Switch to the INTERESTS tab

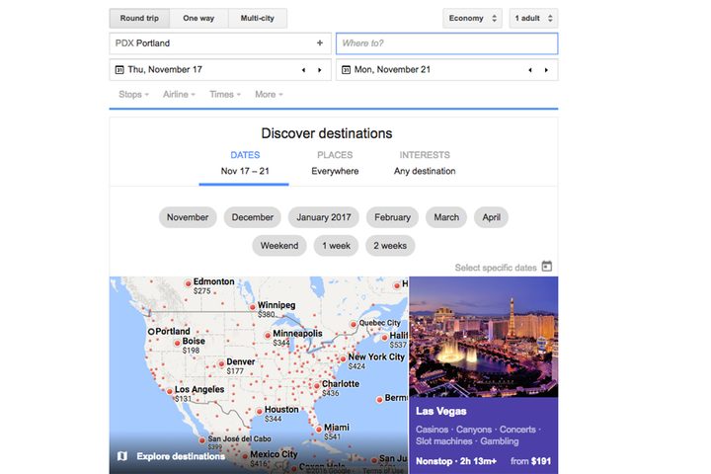coord(425,163)
